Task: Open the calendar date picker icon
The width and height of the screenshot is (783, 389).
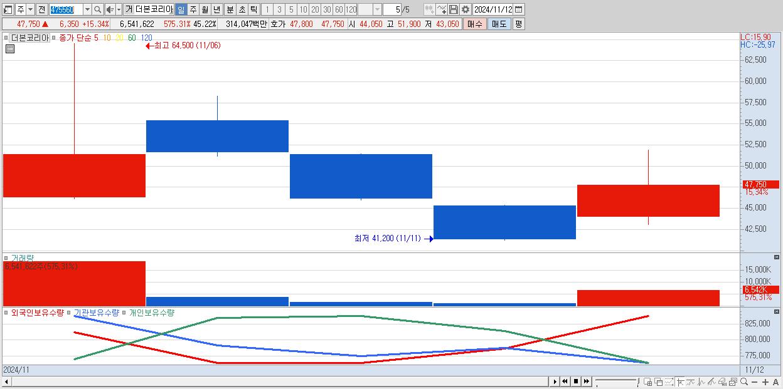Action: point(519,9)
